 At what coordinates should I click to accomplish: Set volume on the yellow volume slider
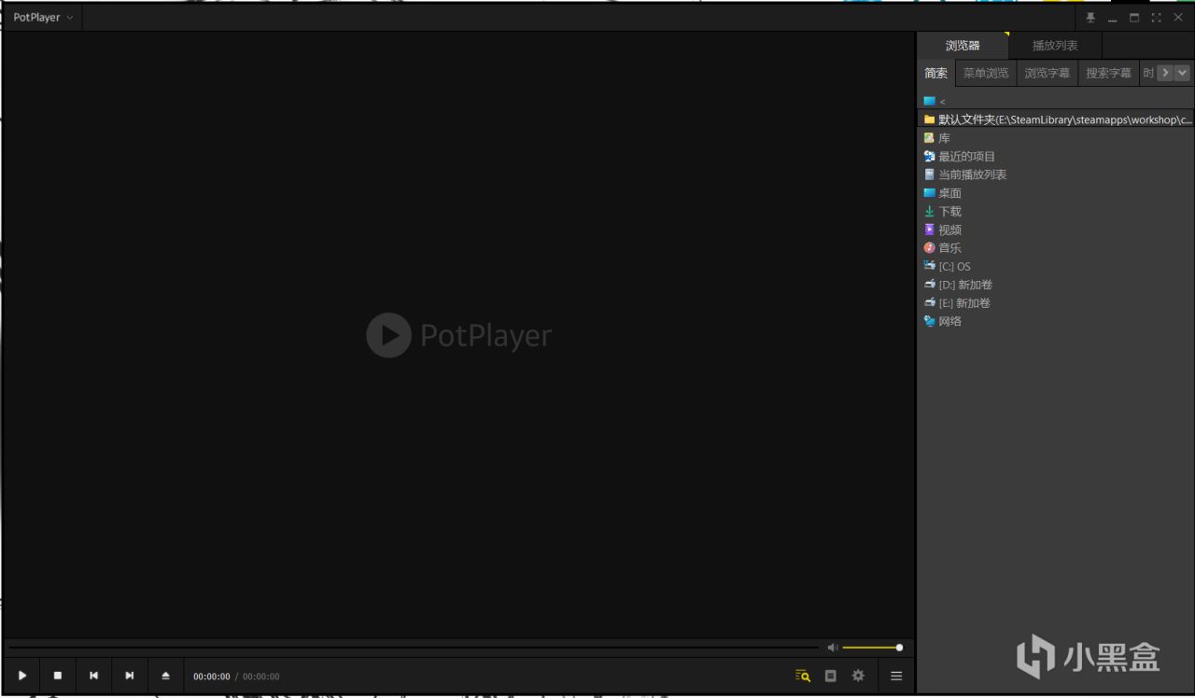click(x=872, y=648)
